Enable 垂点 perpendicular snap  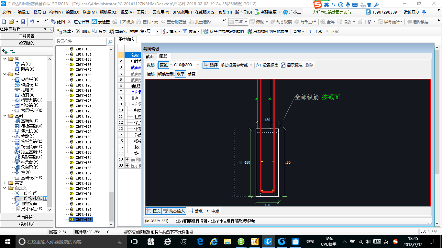coord(195,211)
